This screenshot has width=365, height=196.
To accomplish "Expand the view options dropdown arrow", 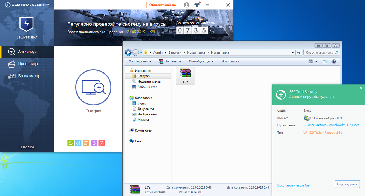I will 316,61.
